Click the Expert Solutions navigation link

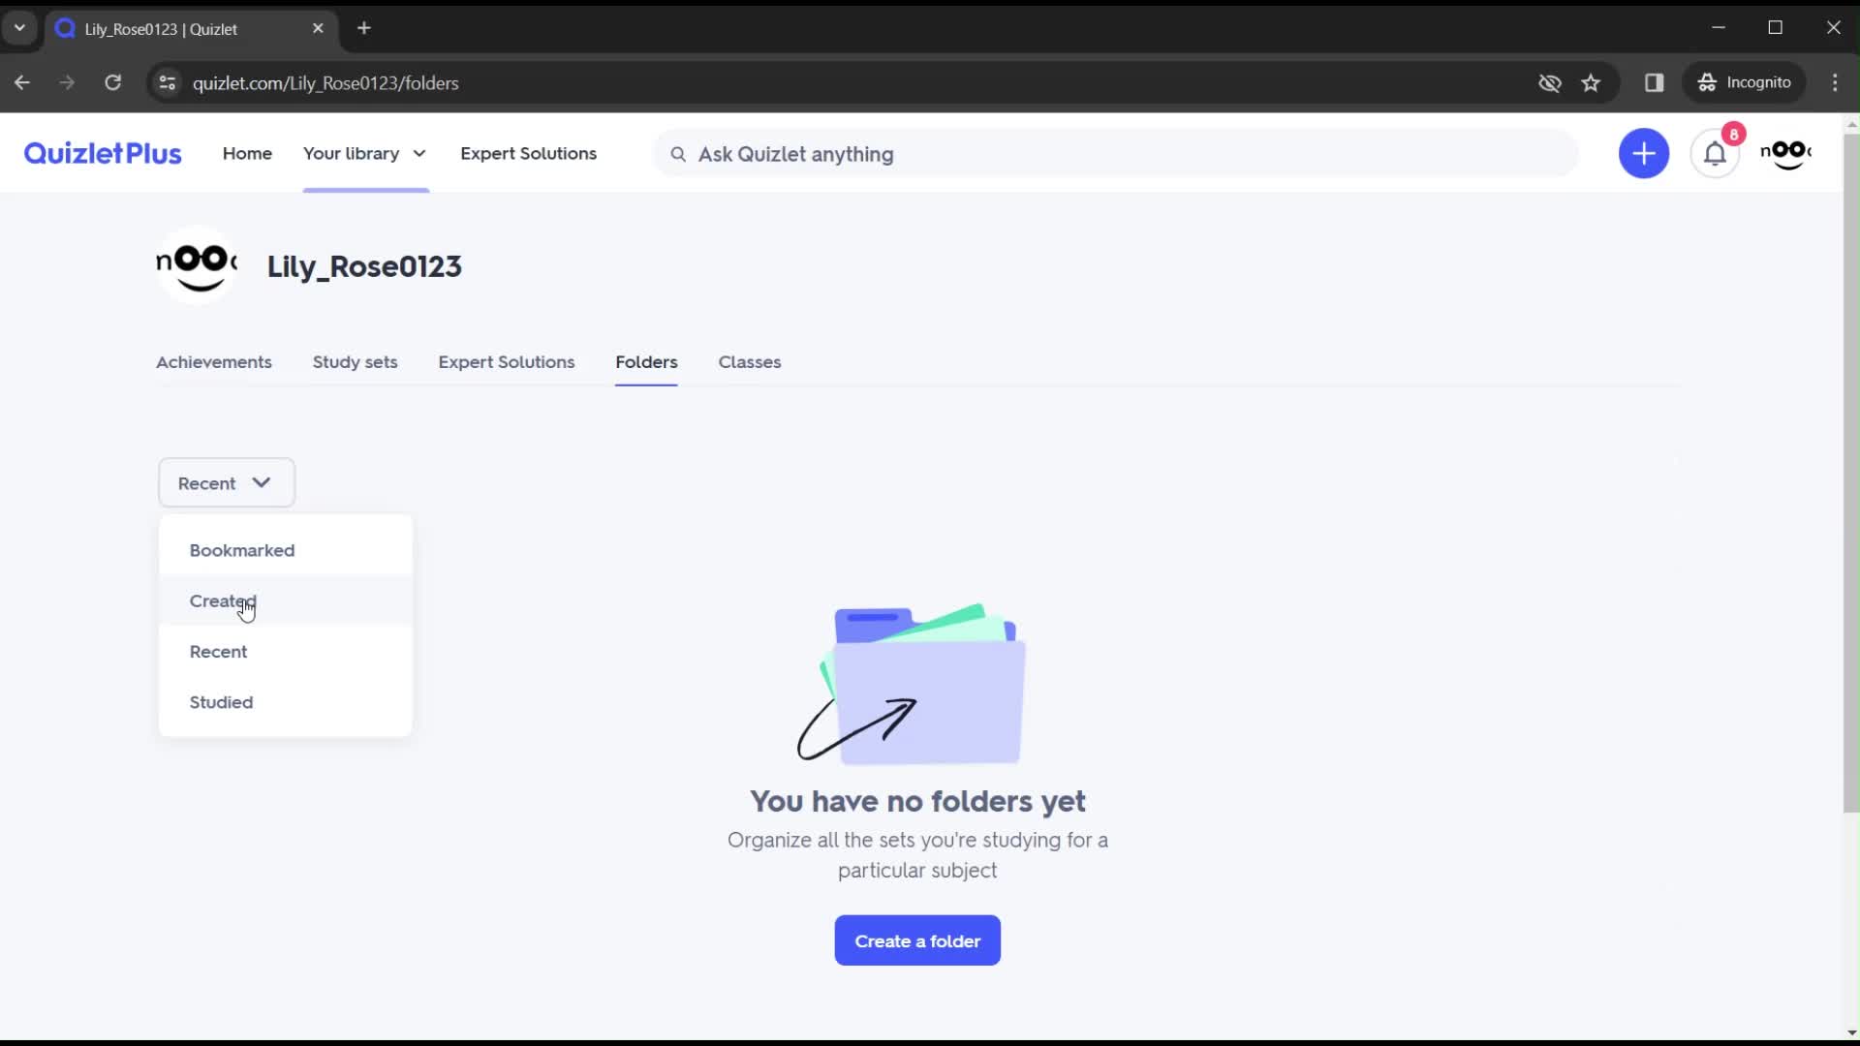[x=529, y=153]
